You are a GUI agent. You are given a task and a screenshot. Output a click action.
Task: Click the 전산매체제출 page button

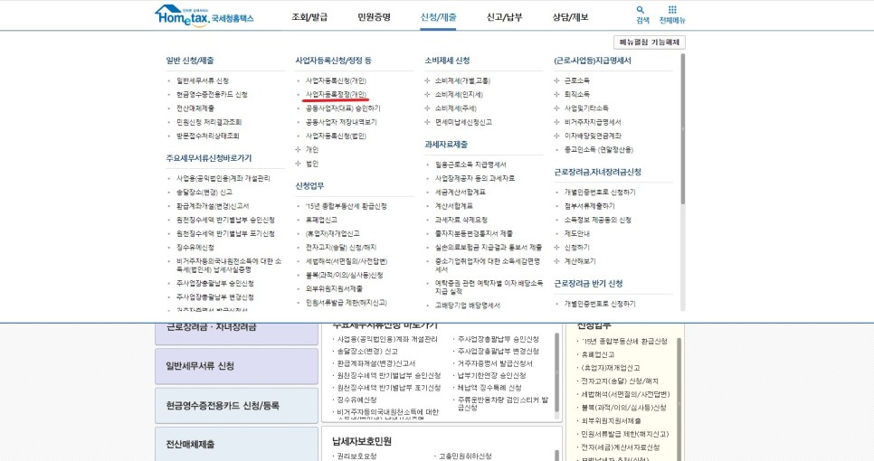236,445
